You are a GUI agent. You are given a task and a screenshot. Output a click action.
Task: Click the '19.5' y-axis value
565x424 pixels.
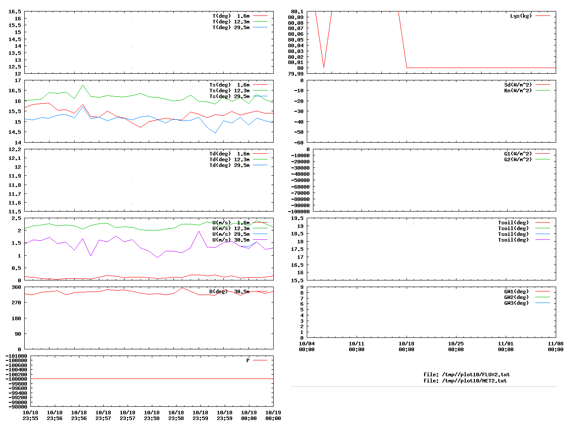(x=298, y=218)
